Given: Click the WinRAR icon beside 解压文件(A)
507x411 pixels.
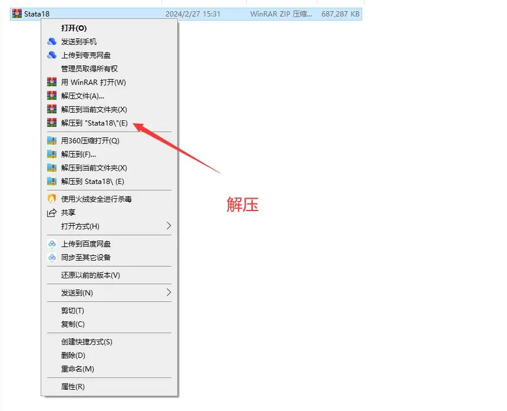Looking at the screenshot, I should coord(52,95).
